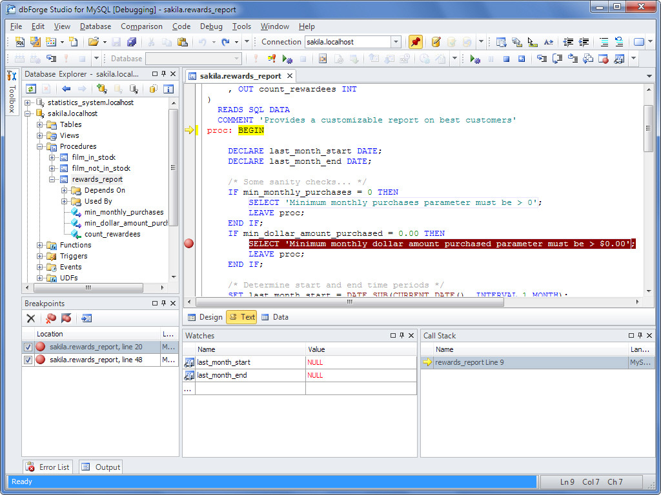This screenshot has width=661, height=495.
Task: Close the sakila.rewards_report tab
Action: click(x=290, y=76)
